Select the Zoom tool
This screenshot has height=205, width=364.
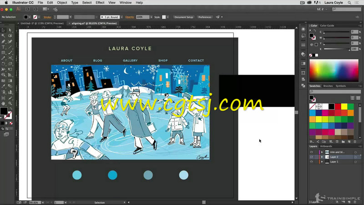click(10, 103)
